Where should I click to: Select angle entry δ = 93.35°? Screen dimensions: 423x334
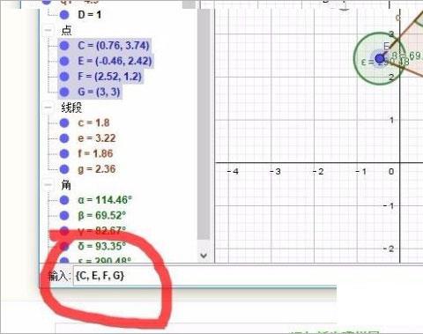(101, 246)
